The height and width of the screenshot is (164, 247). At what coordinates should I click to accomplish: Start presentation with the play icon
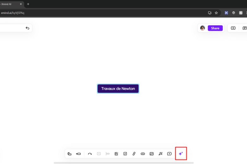(233, 28)
